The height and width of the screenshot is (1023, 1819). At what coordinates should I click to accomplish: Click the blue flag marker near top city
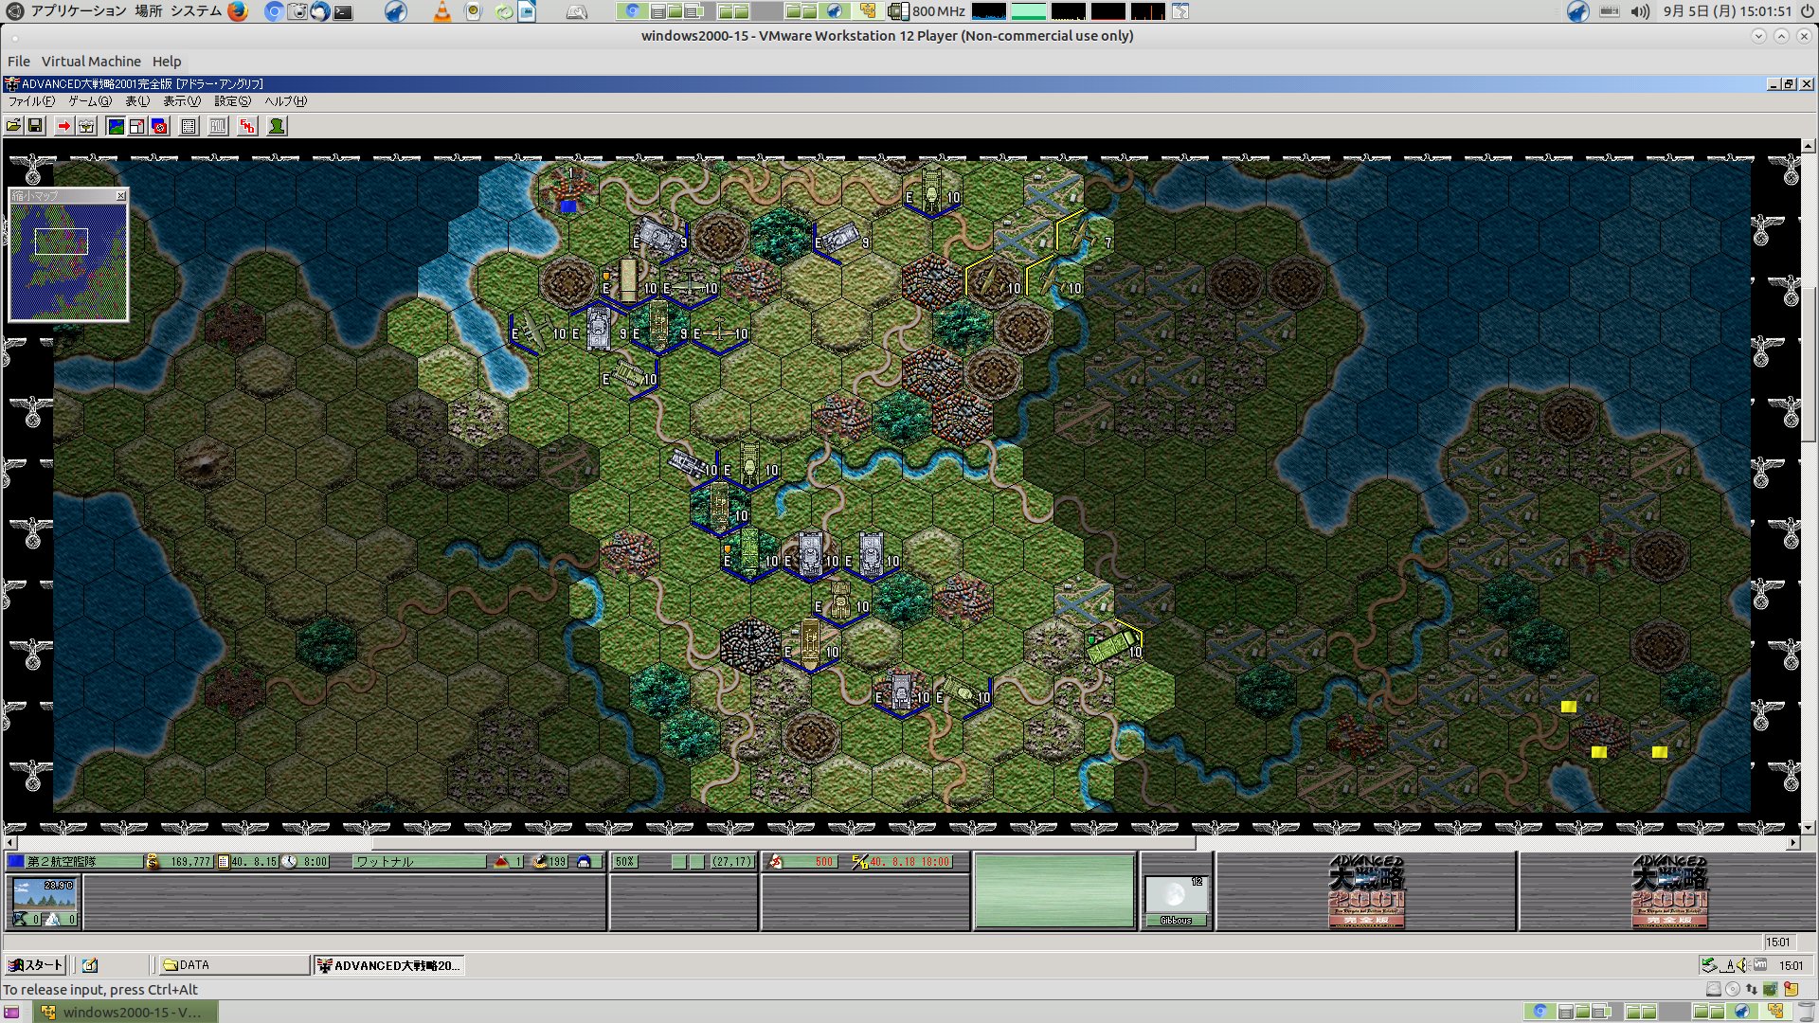click(x=567, y=206)
